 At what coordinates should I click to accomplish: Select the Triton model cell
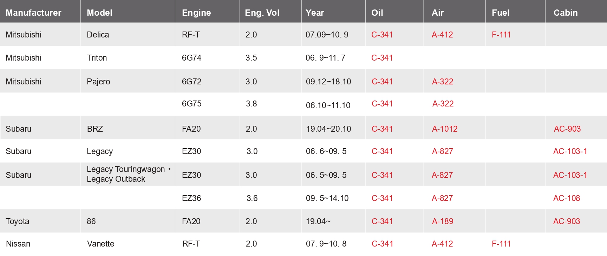click(97, 58)
